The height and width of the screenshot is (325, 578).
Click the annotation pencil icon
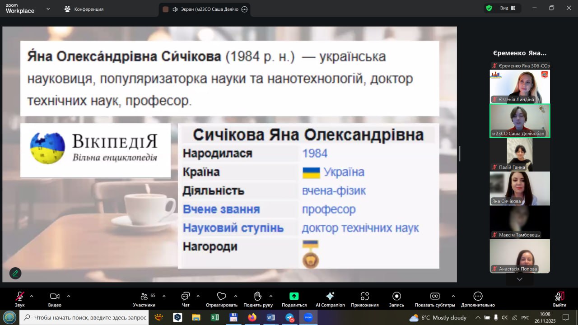pos(15,273)
